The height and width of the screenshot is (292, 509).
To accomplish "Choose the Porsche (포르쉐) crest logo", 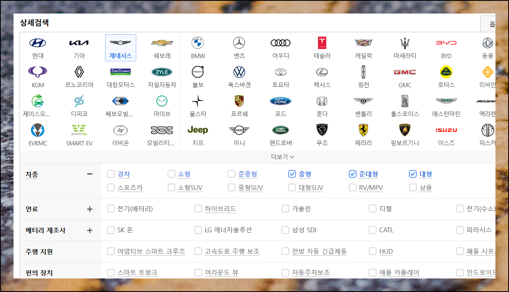I will pos(239,101).
